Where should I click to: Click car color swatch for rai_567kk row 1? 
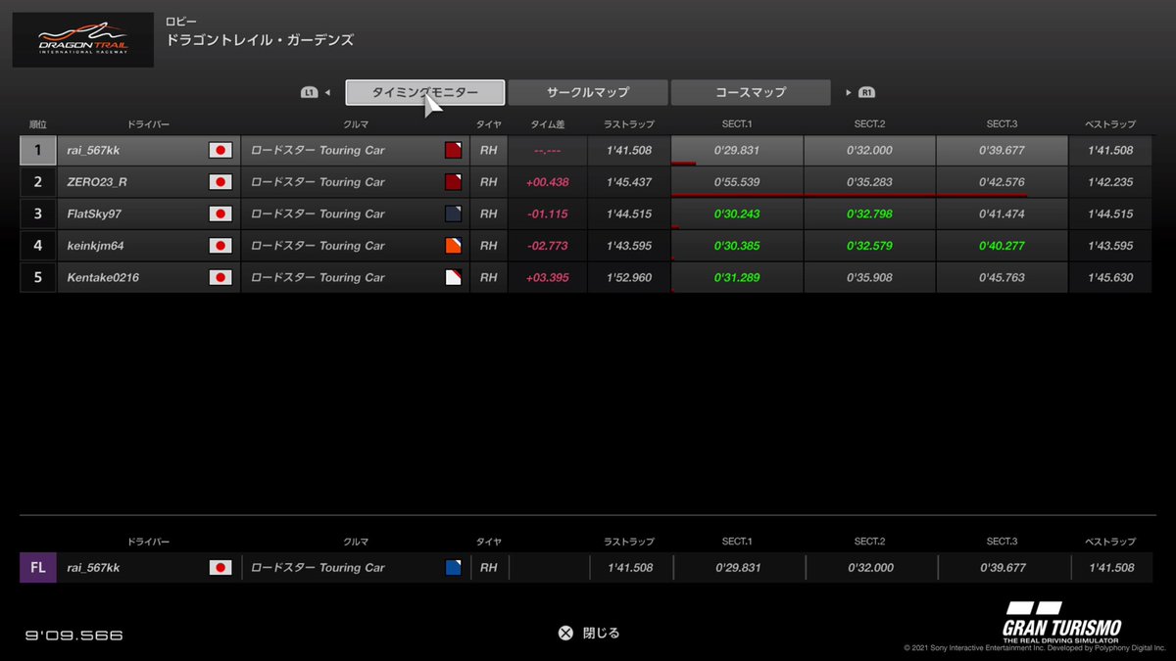click(x=453, y=150)
